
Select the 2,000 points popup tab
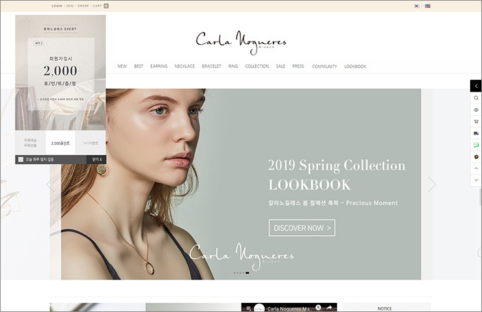point(60,143)
